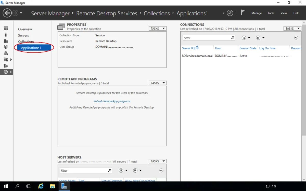
Task: Open the TASKS dropdown in Host Servers
Action: (x=158, y=161)
